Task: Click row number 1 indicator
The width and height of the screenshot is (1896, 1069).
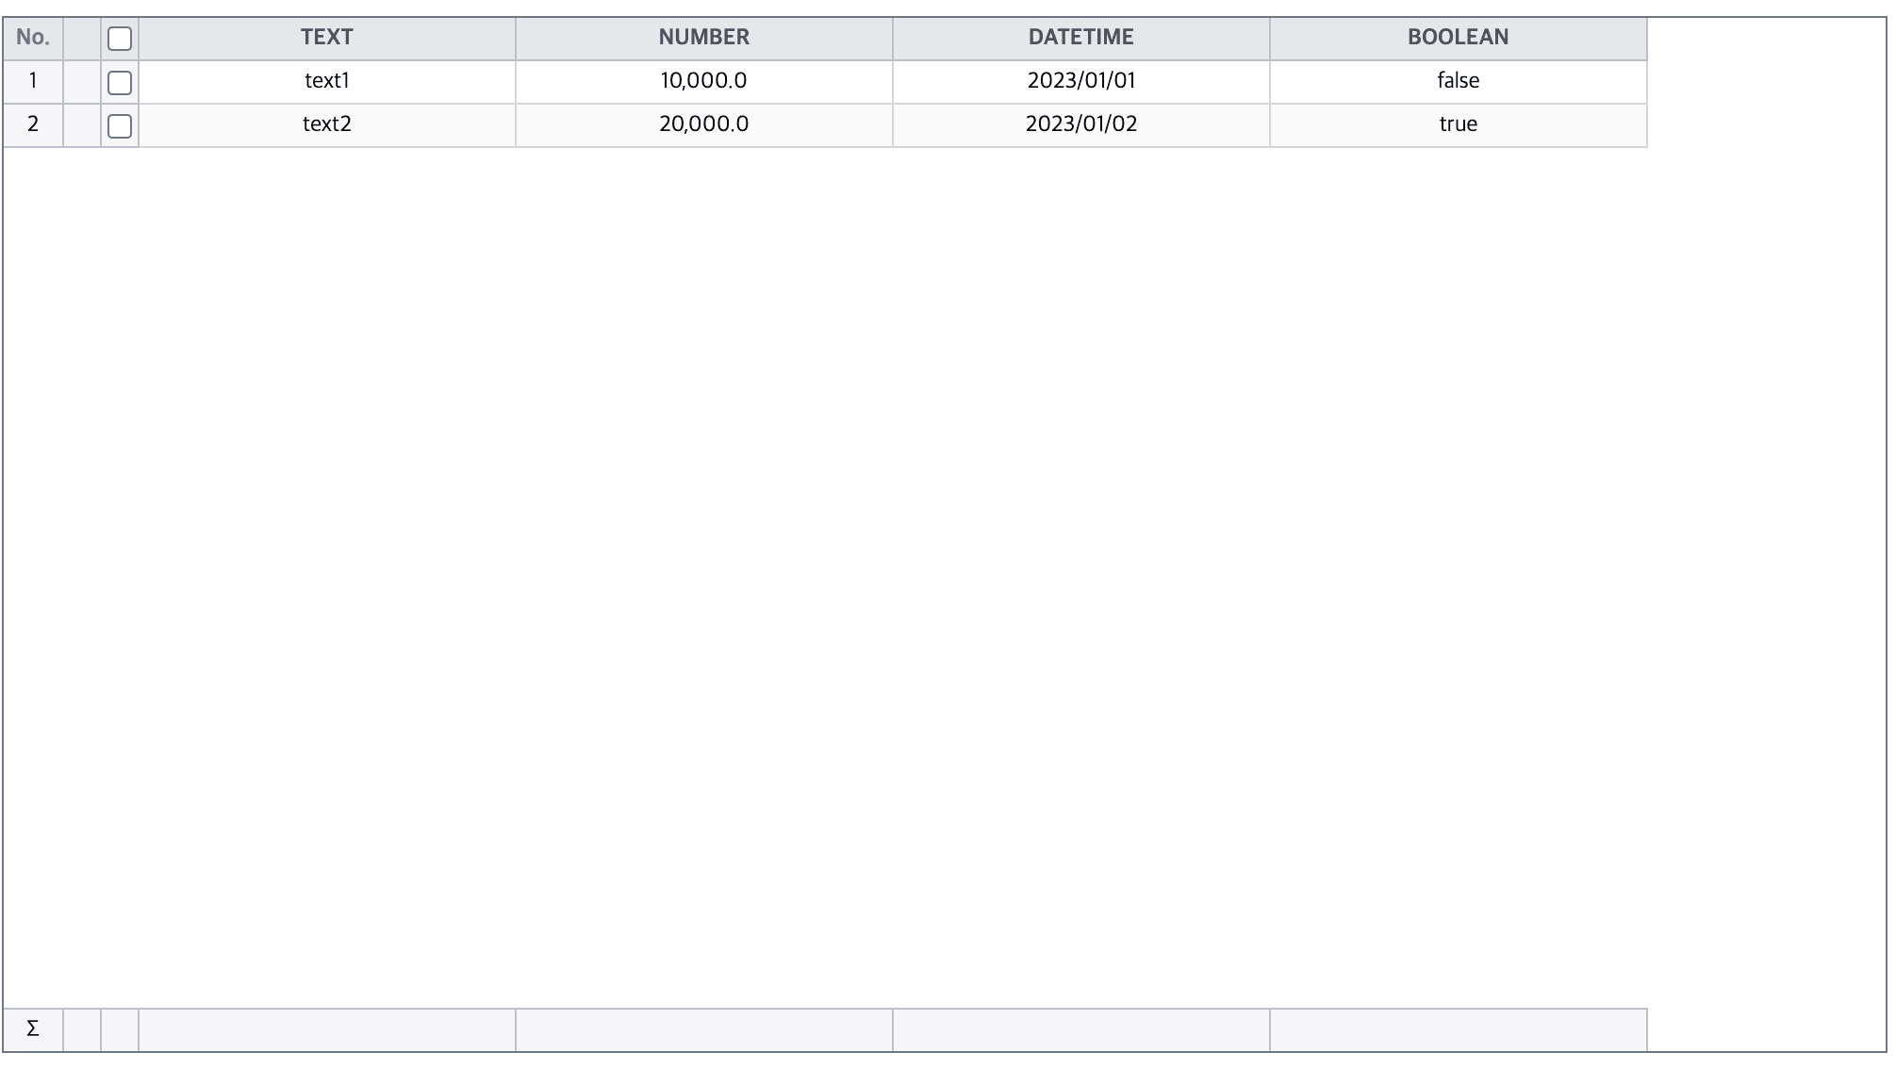Action: click(x=33, y=82)
